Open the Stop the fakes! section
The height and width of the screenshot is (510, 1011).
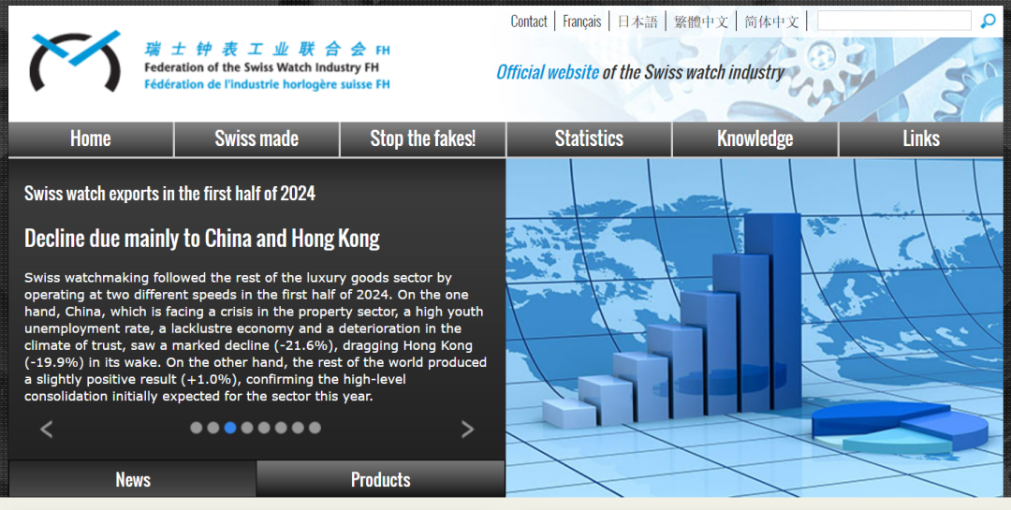point(422,138)
